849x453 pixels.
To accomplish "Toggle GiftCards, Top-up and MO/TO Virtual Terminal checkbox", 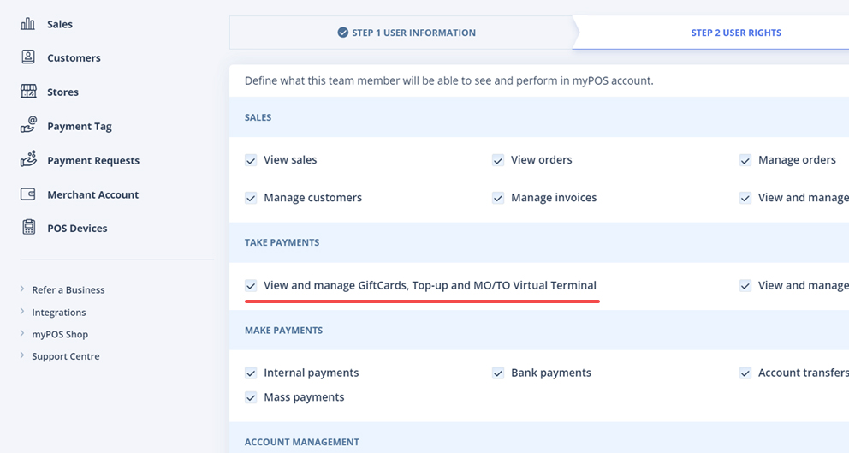I will tap(251, 286).
